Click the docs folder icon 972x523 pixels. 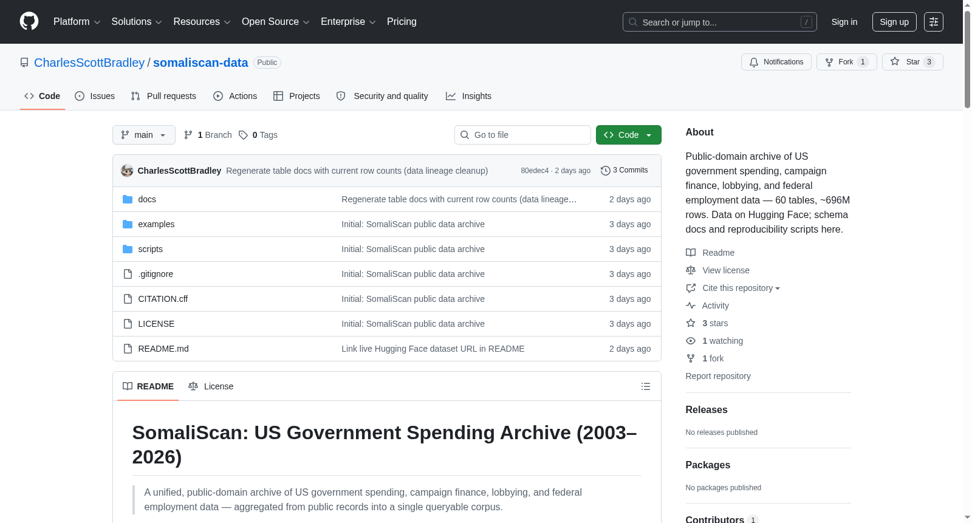click(x=128, y=199)
